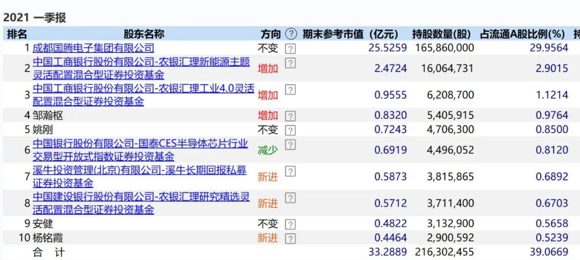Click question mark icon in 农银汇理工业4.0 row
The width and height of the screenshot is (580, 260).
(291, 90)
